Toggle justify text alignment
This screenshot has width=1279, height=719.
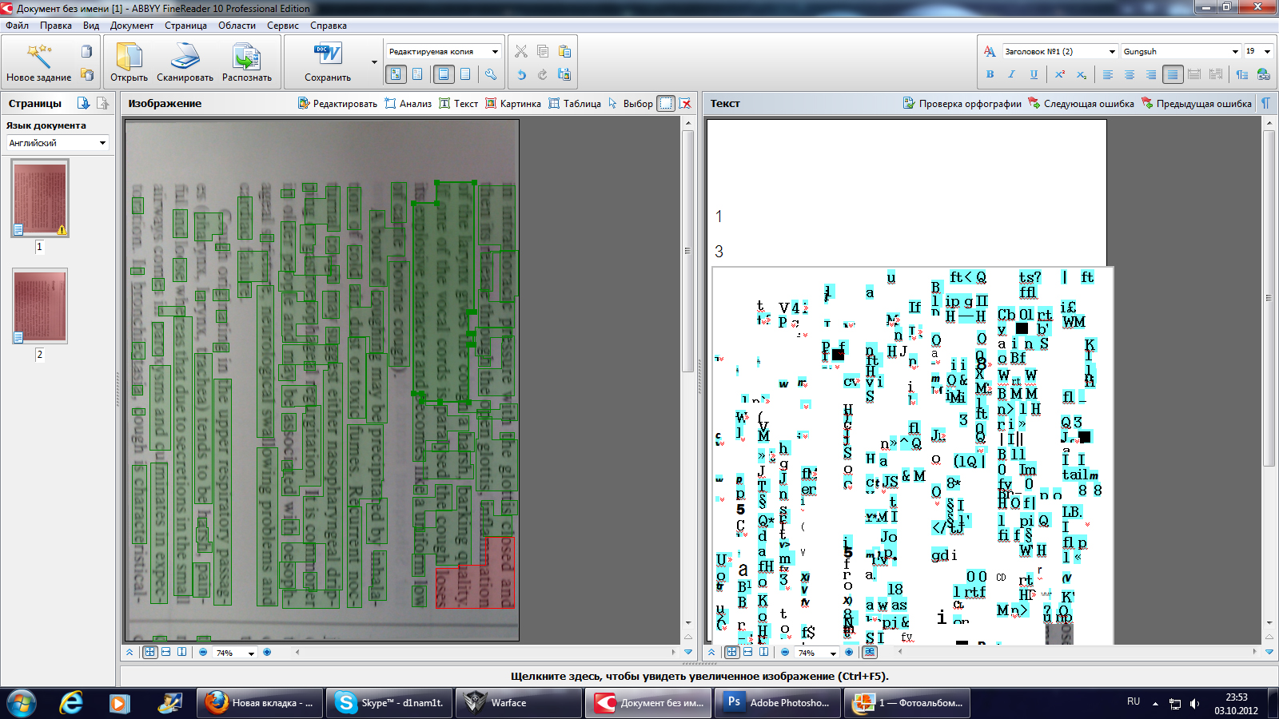pyautogui.click(x=1172, y=74)
